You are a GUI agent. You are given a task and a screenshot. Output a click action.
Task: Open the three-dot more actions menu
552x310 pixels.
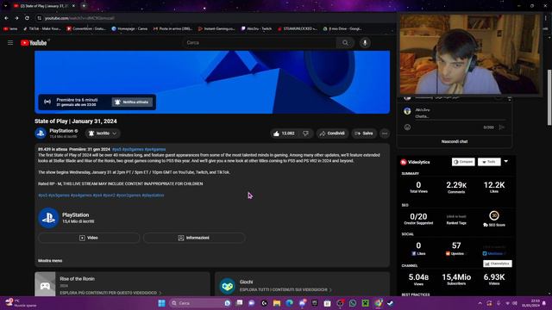click(385, 133)
